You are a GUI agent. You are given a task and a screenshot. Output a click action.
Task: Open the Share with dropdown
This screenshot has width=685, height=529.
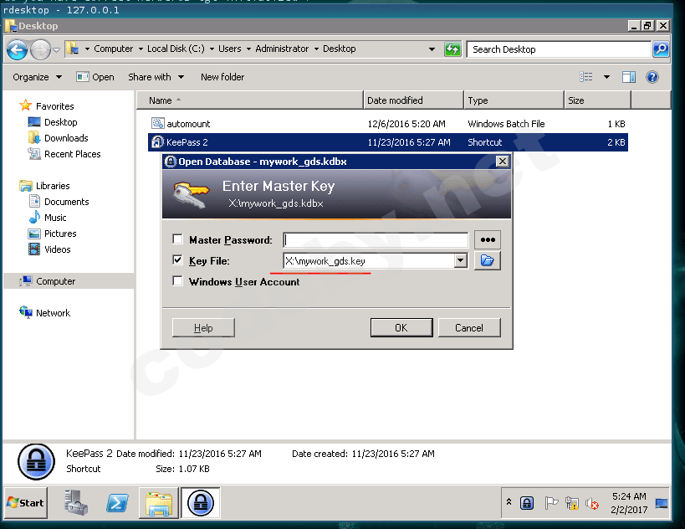coord(156,77)
